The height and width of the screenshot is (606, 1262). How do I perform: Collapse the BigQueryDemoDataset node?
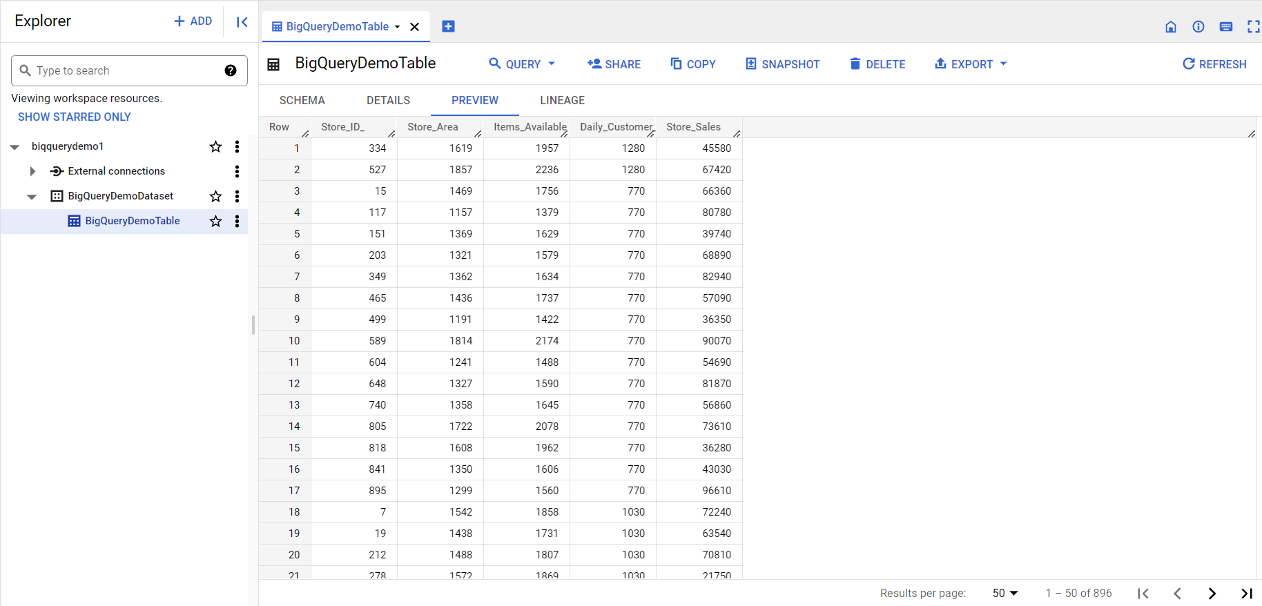pos(32,197)
